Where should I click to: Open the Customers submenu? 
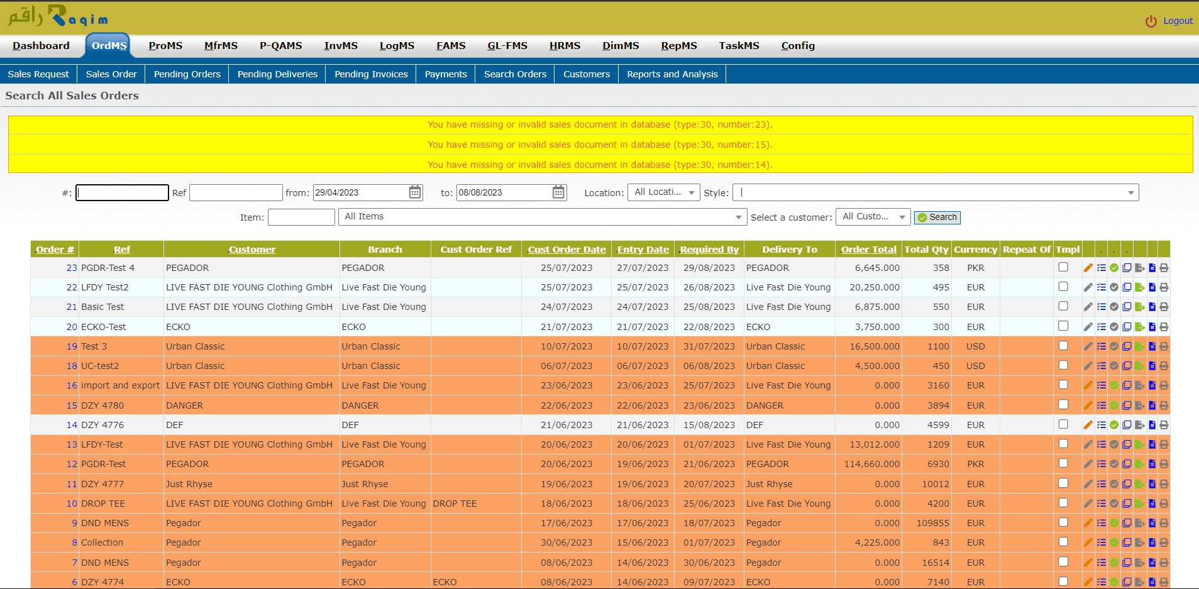(587, 74)
